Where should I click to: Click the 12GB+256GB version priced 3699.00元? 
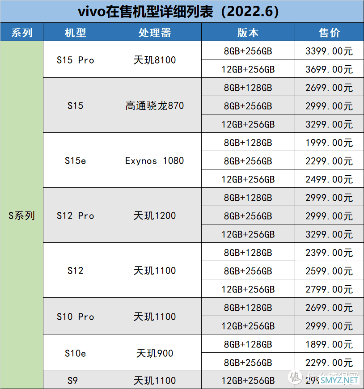click(x=248, y=69)
